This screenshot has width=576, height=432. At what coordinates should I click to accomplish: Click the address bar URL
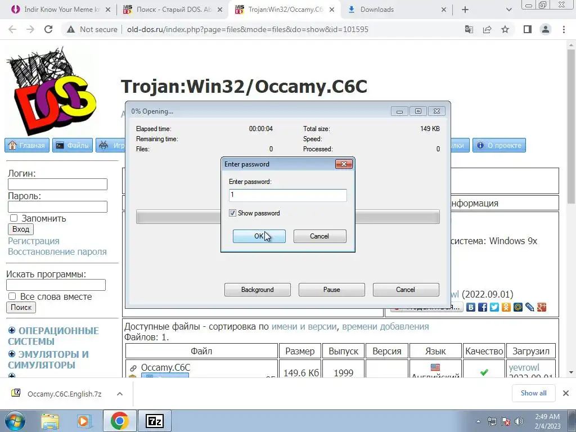247,29
